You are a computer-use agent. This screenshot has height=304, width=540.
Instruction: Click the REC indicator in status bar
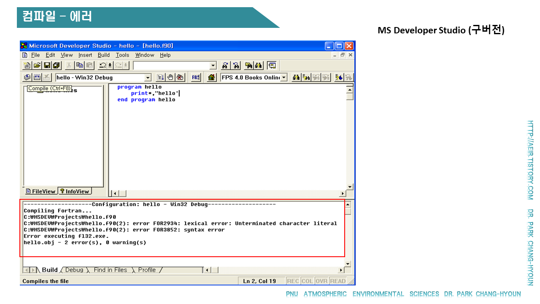tap(293, 281)
